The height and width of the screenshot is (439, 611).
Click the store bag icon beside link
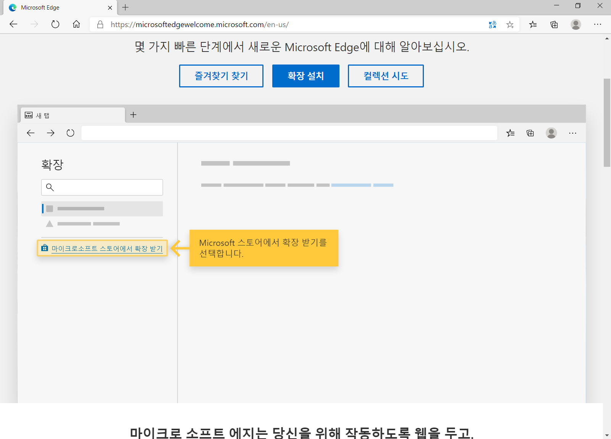tap(45, 247)
